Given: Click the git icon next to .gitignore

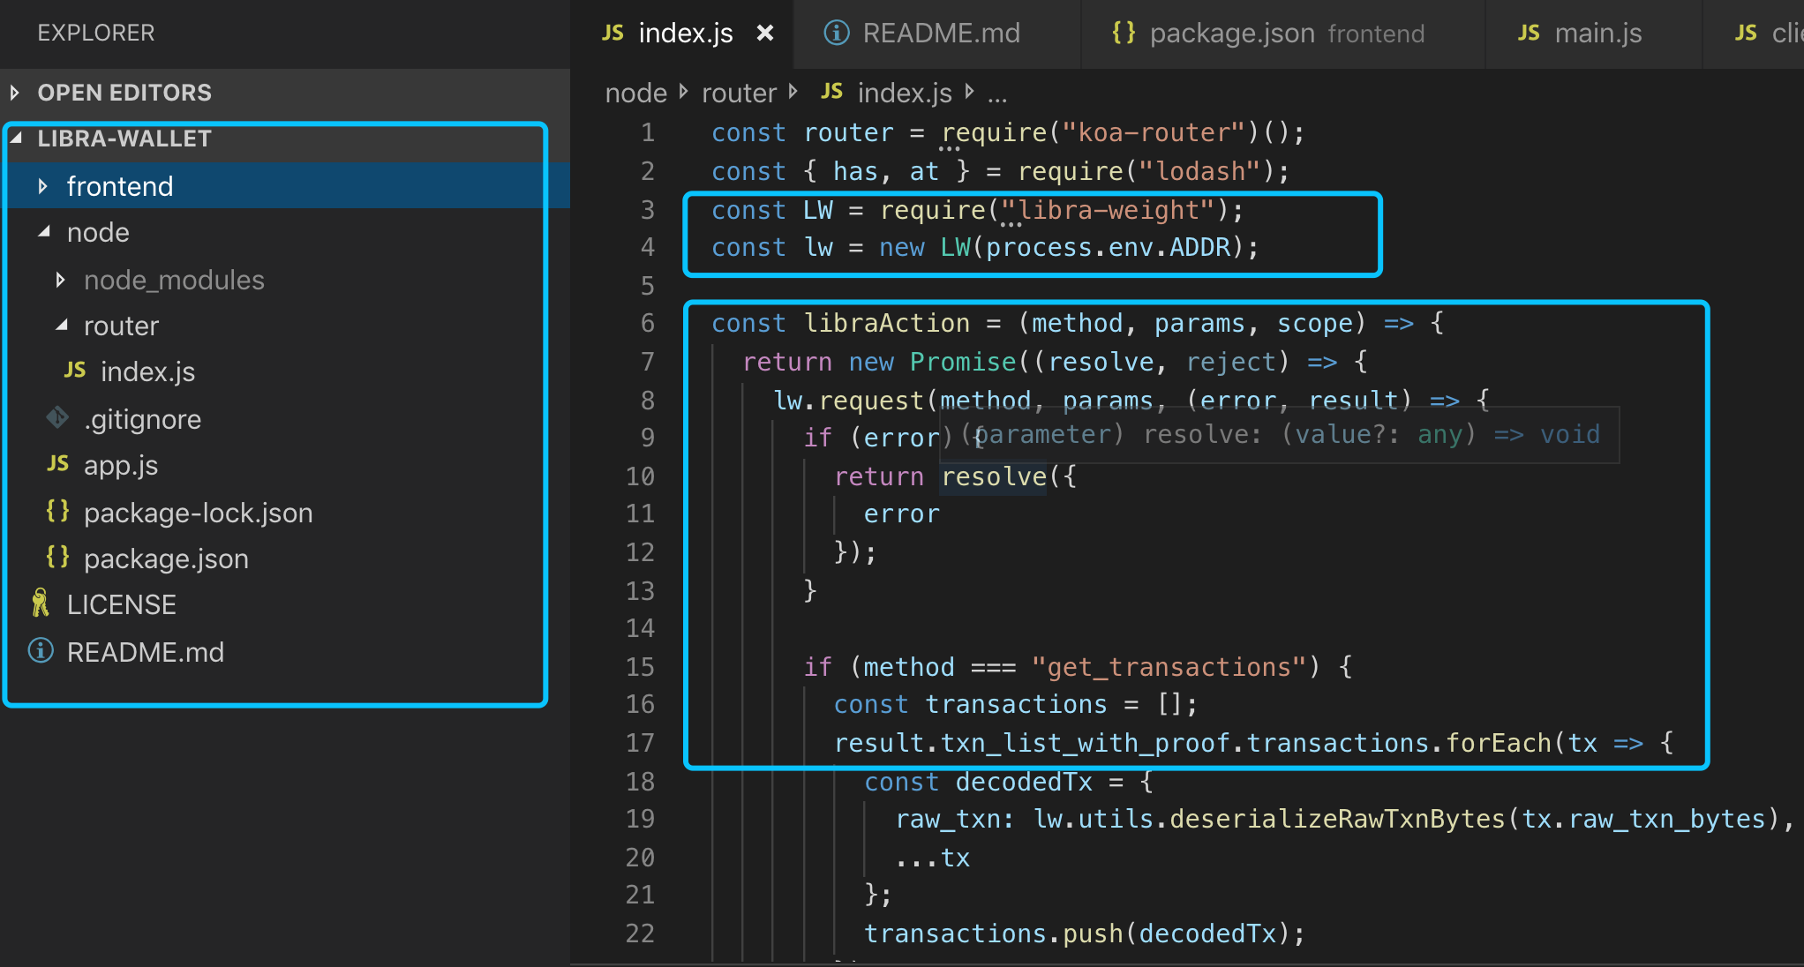Looking at the screenshot, I should coord(57,417).
